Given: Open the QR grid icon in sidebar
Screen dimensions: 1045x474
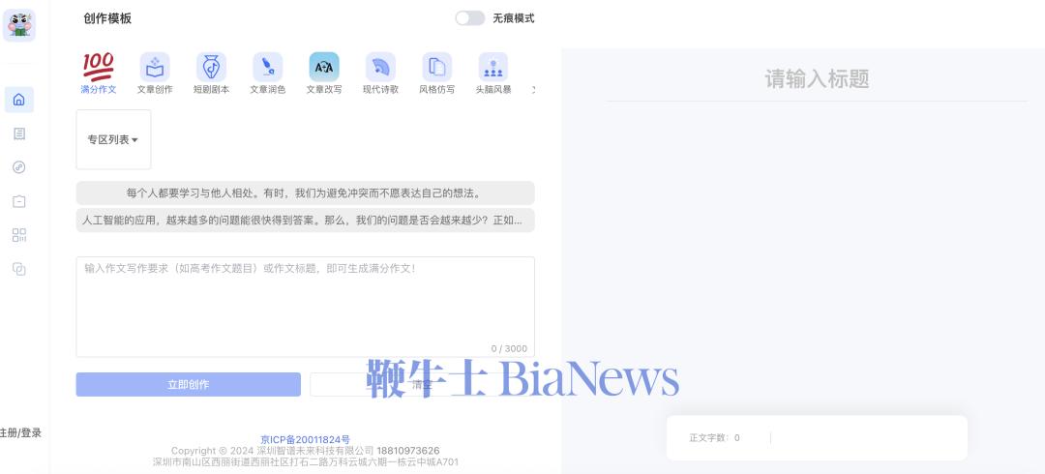Looking at the screenshot, I should click(19, 235).
